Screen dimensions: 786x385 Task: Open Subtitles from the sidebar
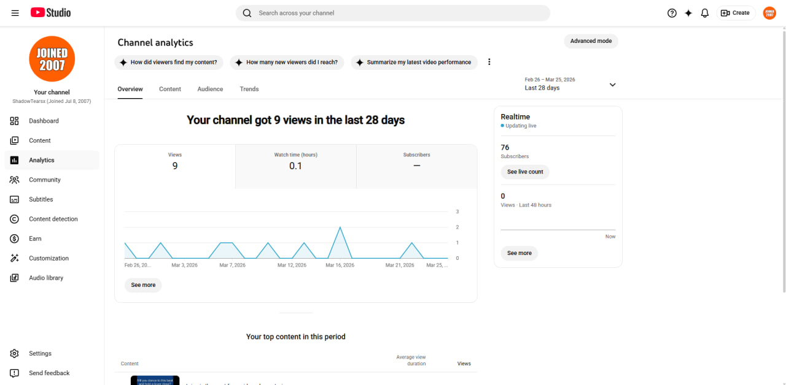52,199
